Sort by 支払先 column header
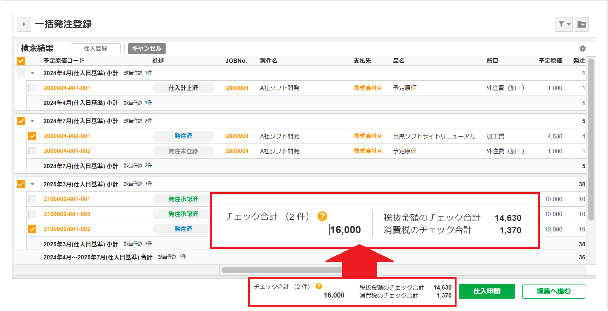Screen dimensions: 608x311 click(x=362, y=61)
